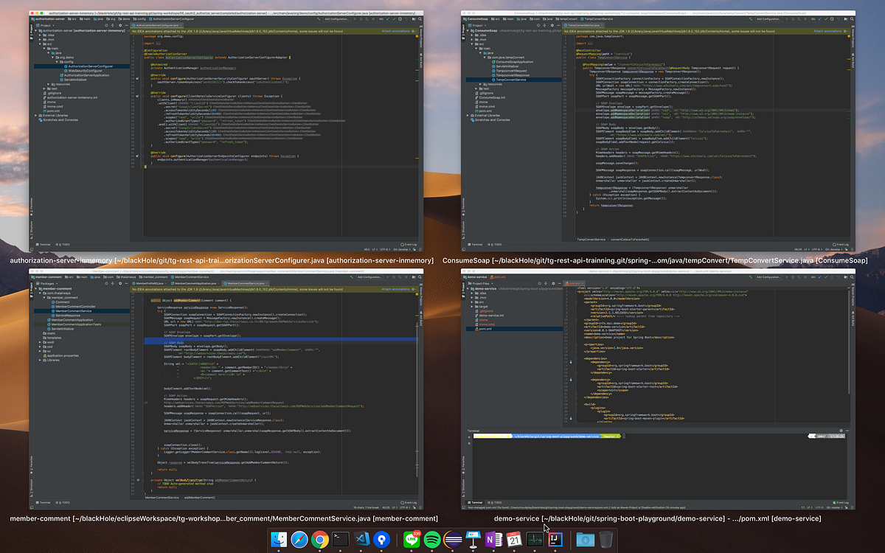
Task: Collapse the com.java.tempConvert package
Action: click(485, 58)
